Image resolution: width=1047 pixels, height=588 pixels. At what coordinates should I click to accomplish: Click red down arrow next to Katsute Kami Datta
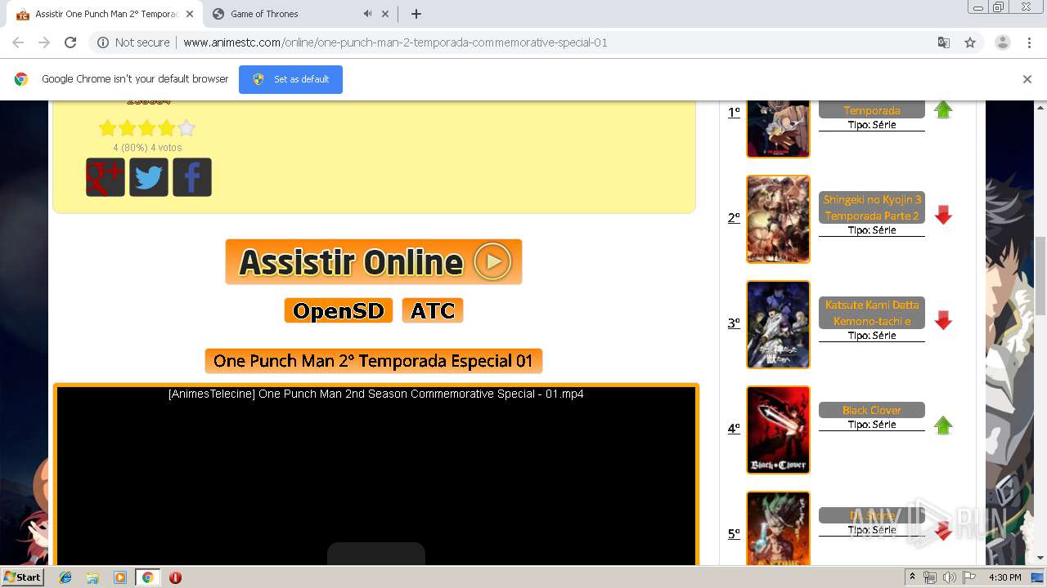[x=943, y=320]
